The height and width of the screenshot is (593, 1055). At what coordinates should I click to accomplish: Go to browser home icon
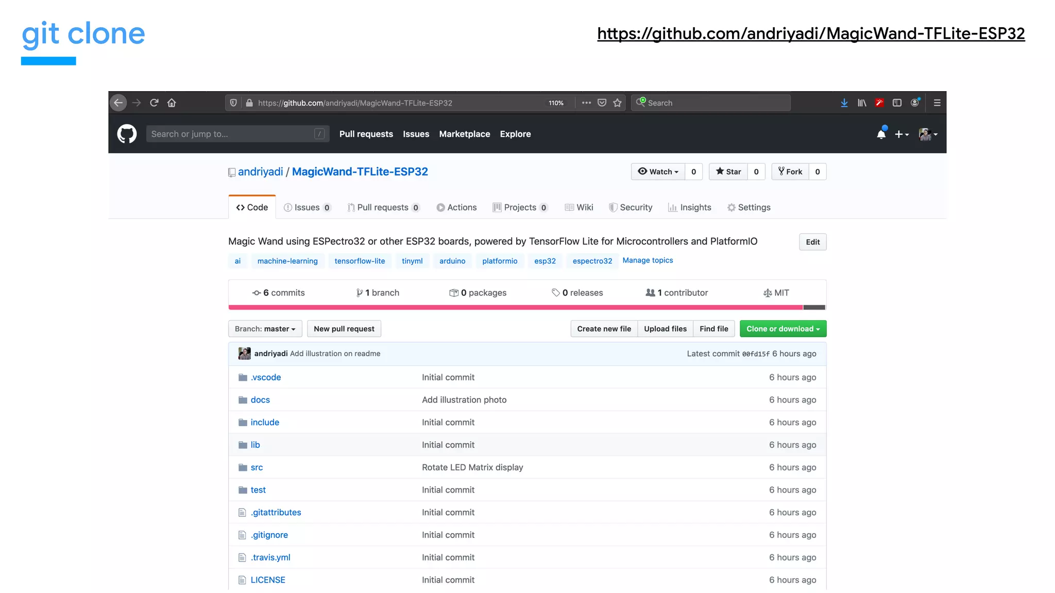[172, 102]
